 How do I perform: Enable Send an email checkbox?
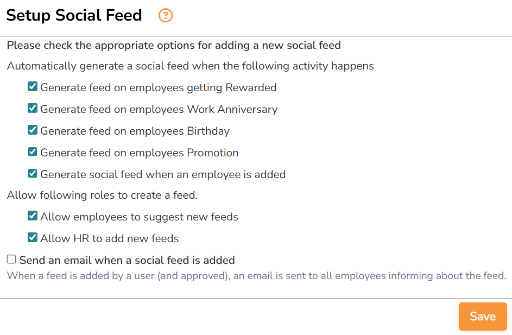(x=11, y=260)
